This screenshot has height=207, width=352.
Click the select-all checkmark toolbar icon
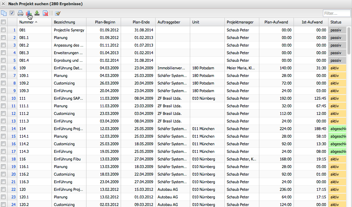tap(12, 13)
